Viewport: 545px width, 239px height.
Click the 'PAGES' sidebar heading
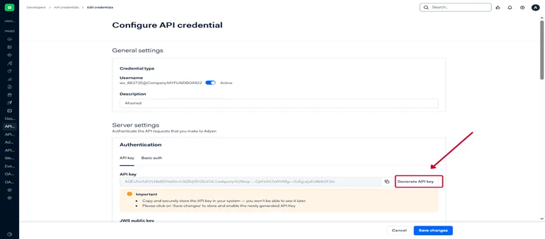pyautogui.click(x=10, y=31)
